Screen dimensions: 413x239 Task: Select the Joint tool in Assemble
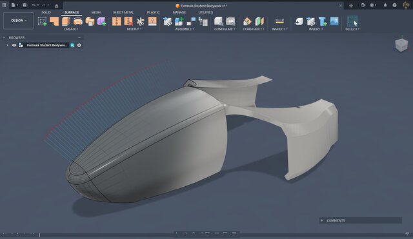click(x=191, y=21)
